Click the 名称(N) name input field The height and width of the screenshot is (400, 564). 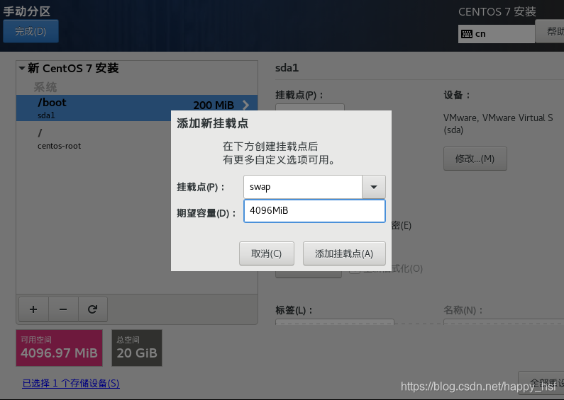(x=504, y=321)
